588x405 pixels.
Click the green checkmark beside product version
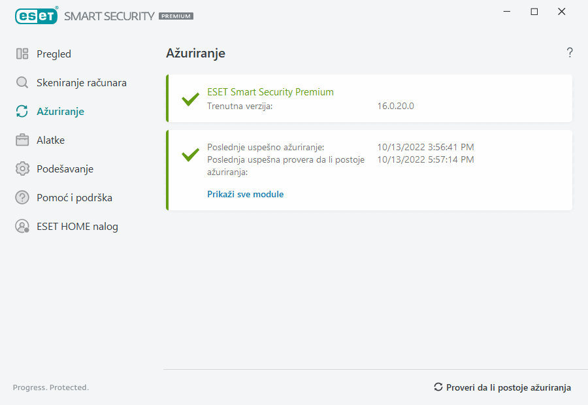(x=190, y=99)
